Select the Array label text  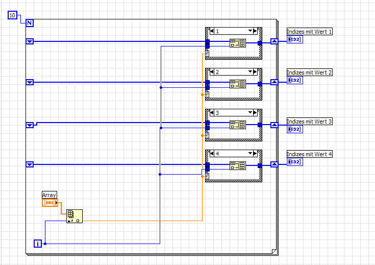click(x=49, y=195)
